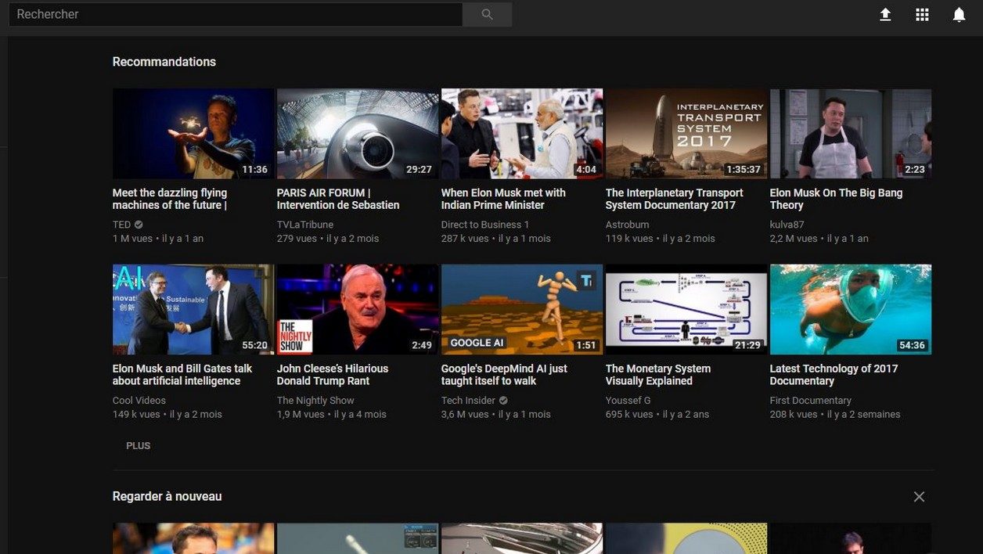Click PLUS to show more recommendations

(139, 445)
